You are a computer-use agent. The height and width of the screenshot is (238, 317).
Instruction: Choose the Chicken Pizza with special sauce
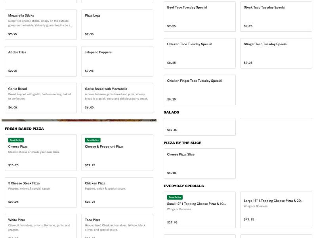coord(116,190)
